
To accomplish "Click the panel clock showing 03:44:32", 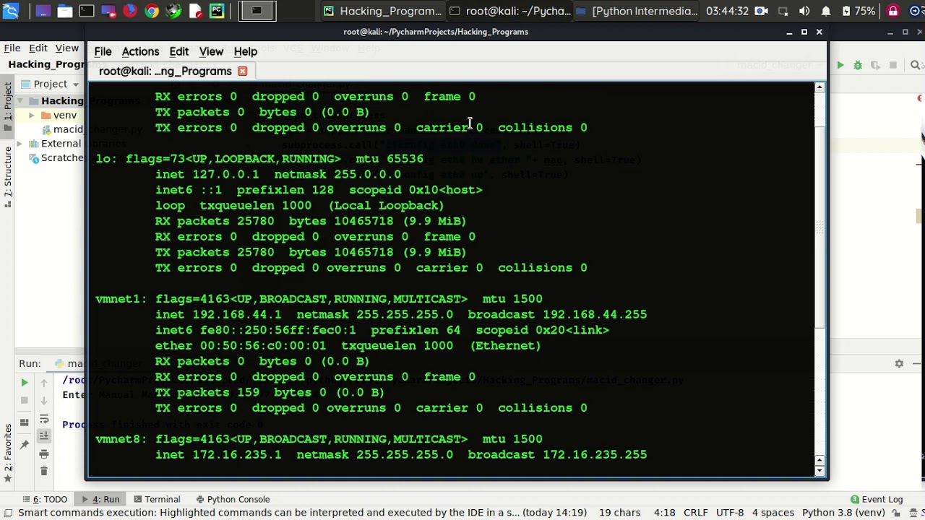I will pos(727,11).
